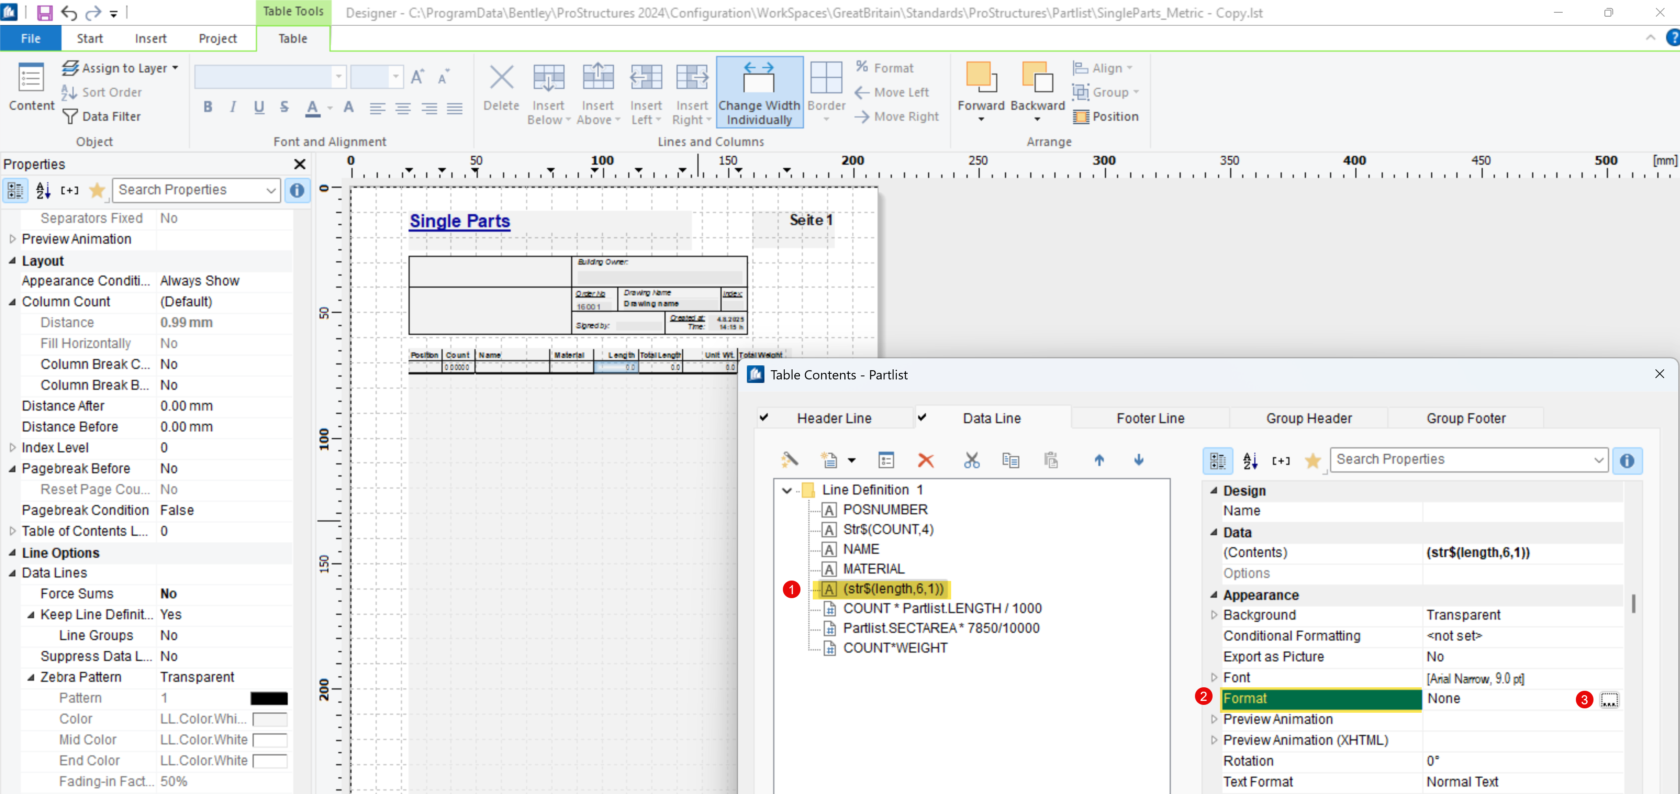1680x794 pixels.
Task: Align text to the left
Action: tap(377, 108)
